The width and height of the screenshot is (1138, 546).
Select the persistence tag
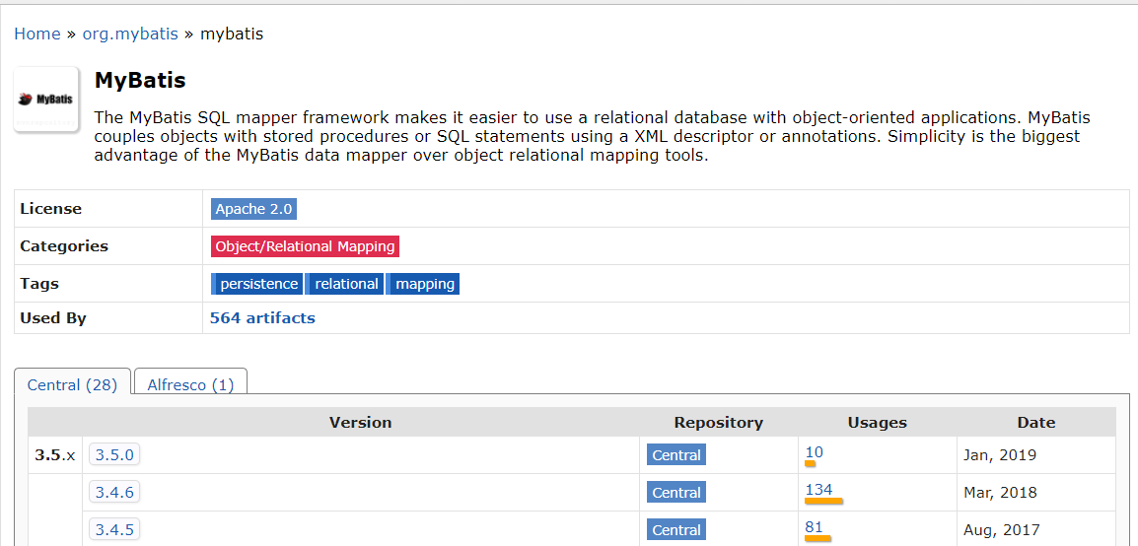tap(256, 284)
